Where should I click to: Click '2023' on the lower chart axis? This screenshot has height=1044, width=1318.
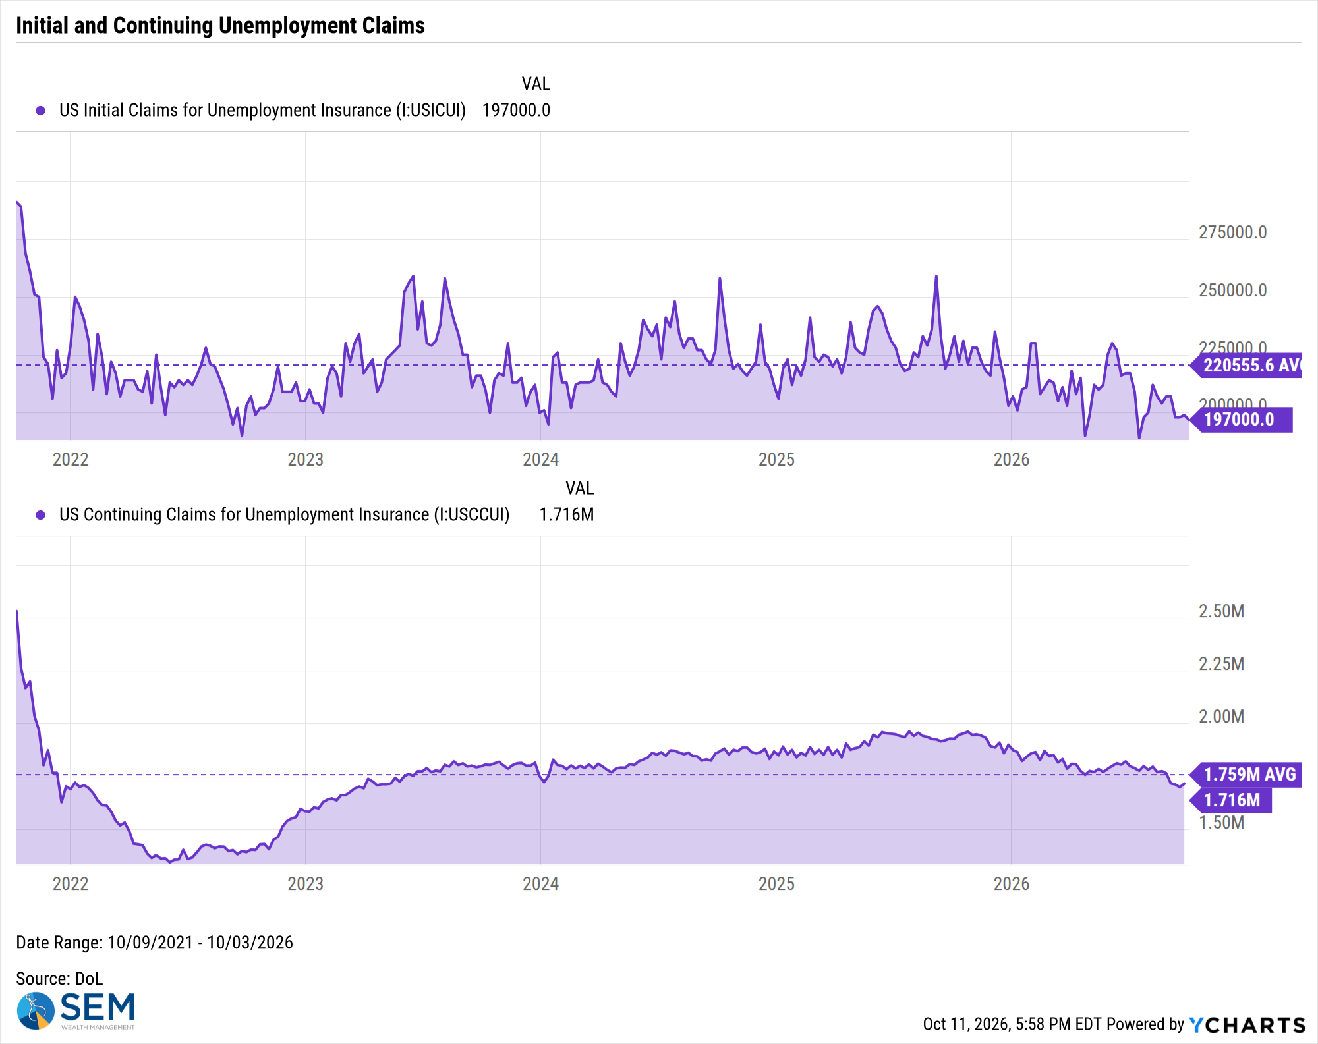(x=305, y=884)
